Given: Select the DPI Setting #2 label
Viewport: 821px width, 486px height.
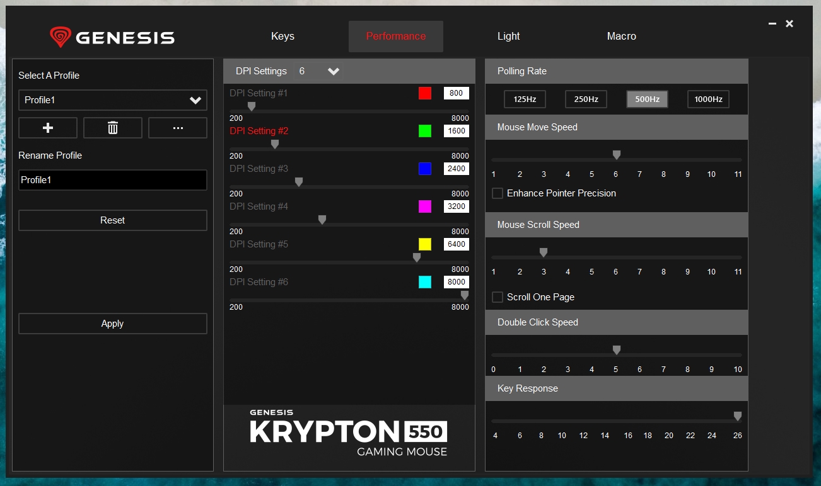Looking at the screenshot, I should tap(259, 131).
